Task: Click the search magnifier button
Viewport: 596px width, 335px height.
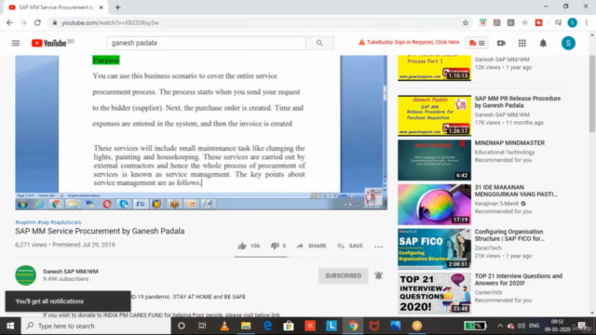Action: [x=319, y=43]
